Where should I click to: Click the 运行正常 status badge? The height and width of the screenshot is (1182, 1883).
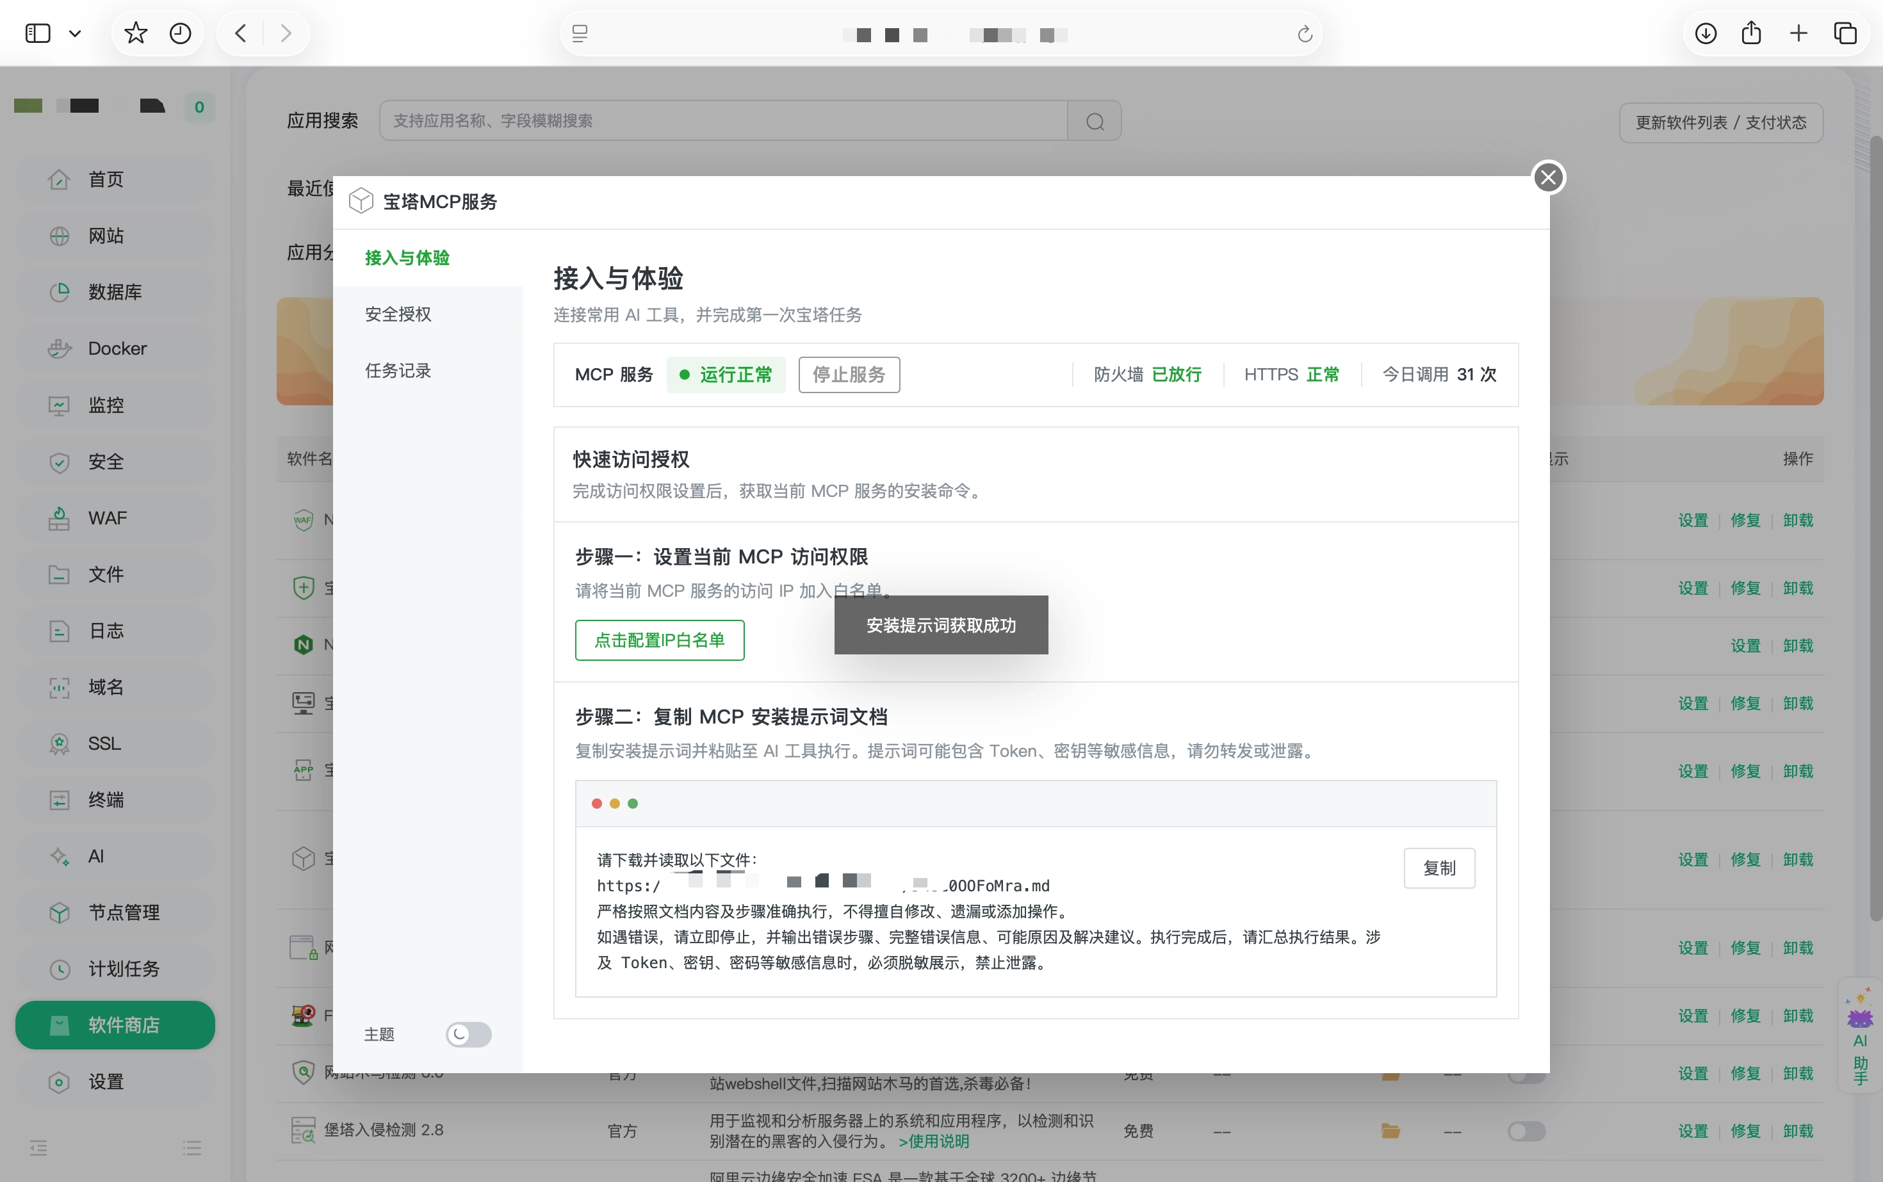[726, 375]
